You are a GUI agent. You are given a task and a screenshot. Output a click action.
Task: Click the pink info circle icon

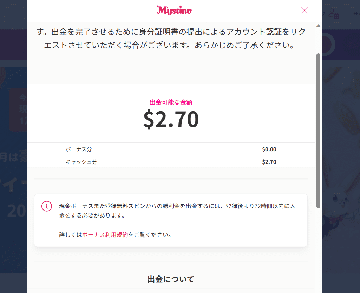point(47,206)
